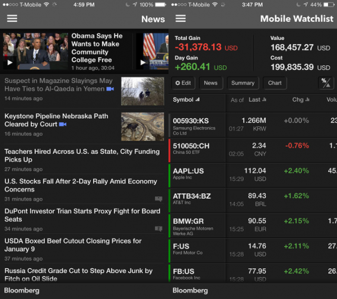Select the AAPL:US Apple Inc row
337x299 pixels.
click(x=253, y=175)
